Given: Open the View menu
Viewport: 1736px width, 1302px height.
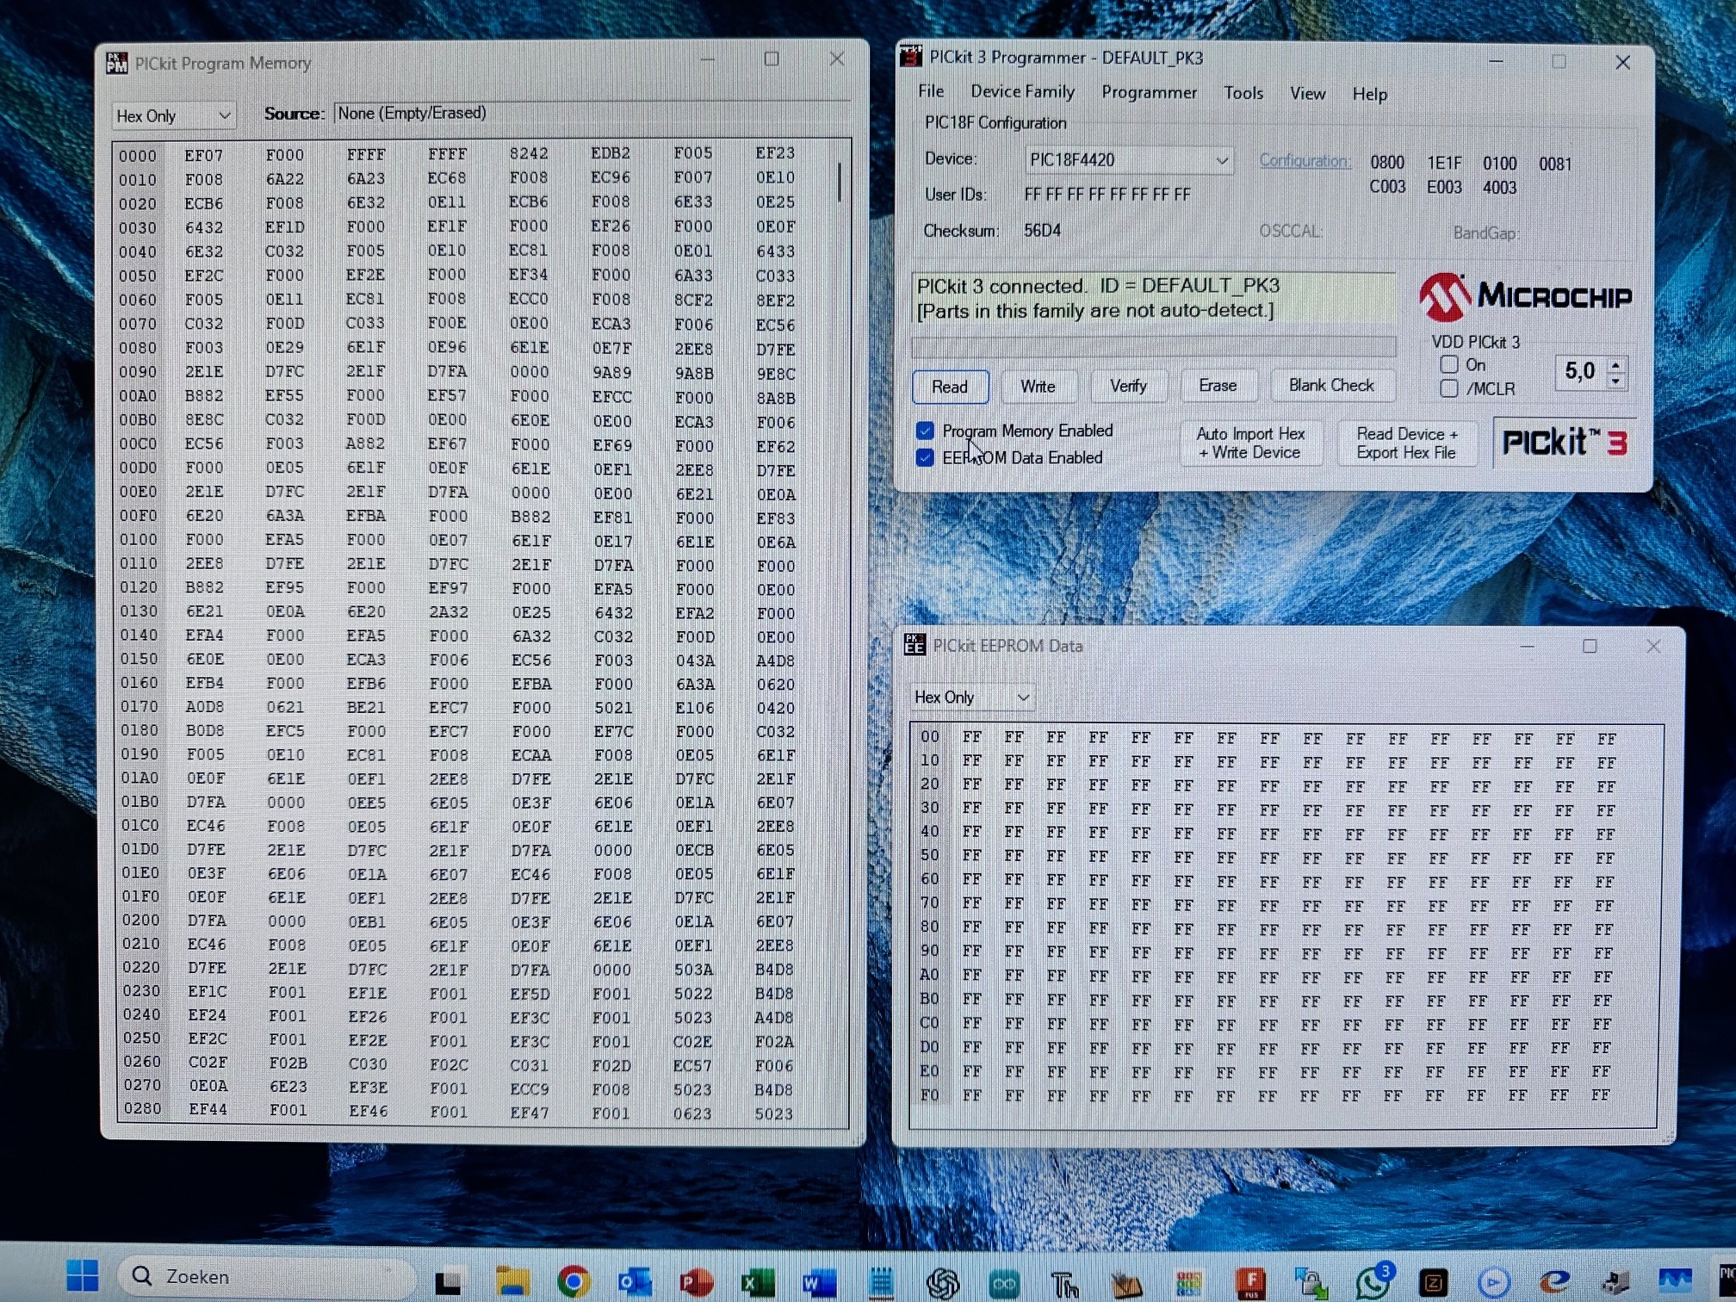Looking at the screenshot, I should pos(1307,93).
